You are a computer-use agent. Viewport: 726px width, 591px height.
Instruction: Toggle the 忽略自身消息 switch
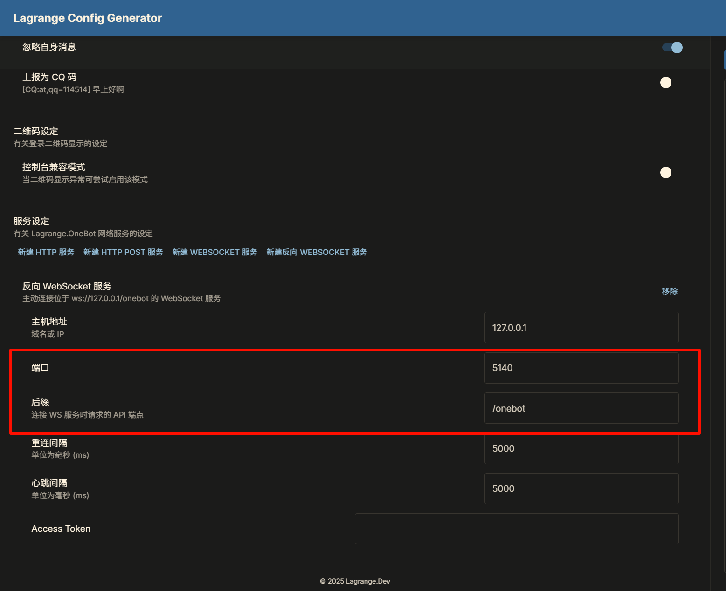point(672,48)
